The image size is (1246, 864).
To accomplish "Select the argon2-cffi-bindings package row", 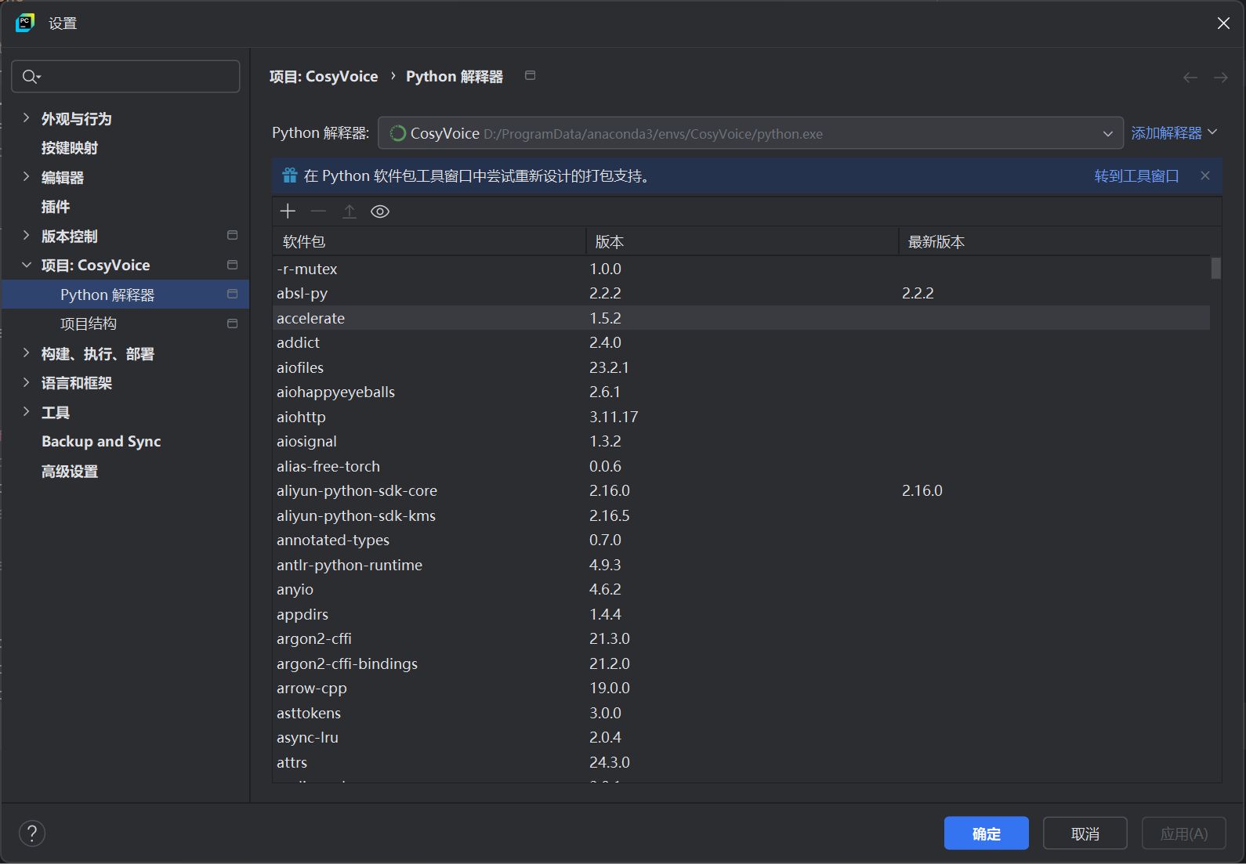I will click(x=741, y=663).
